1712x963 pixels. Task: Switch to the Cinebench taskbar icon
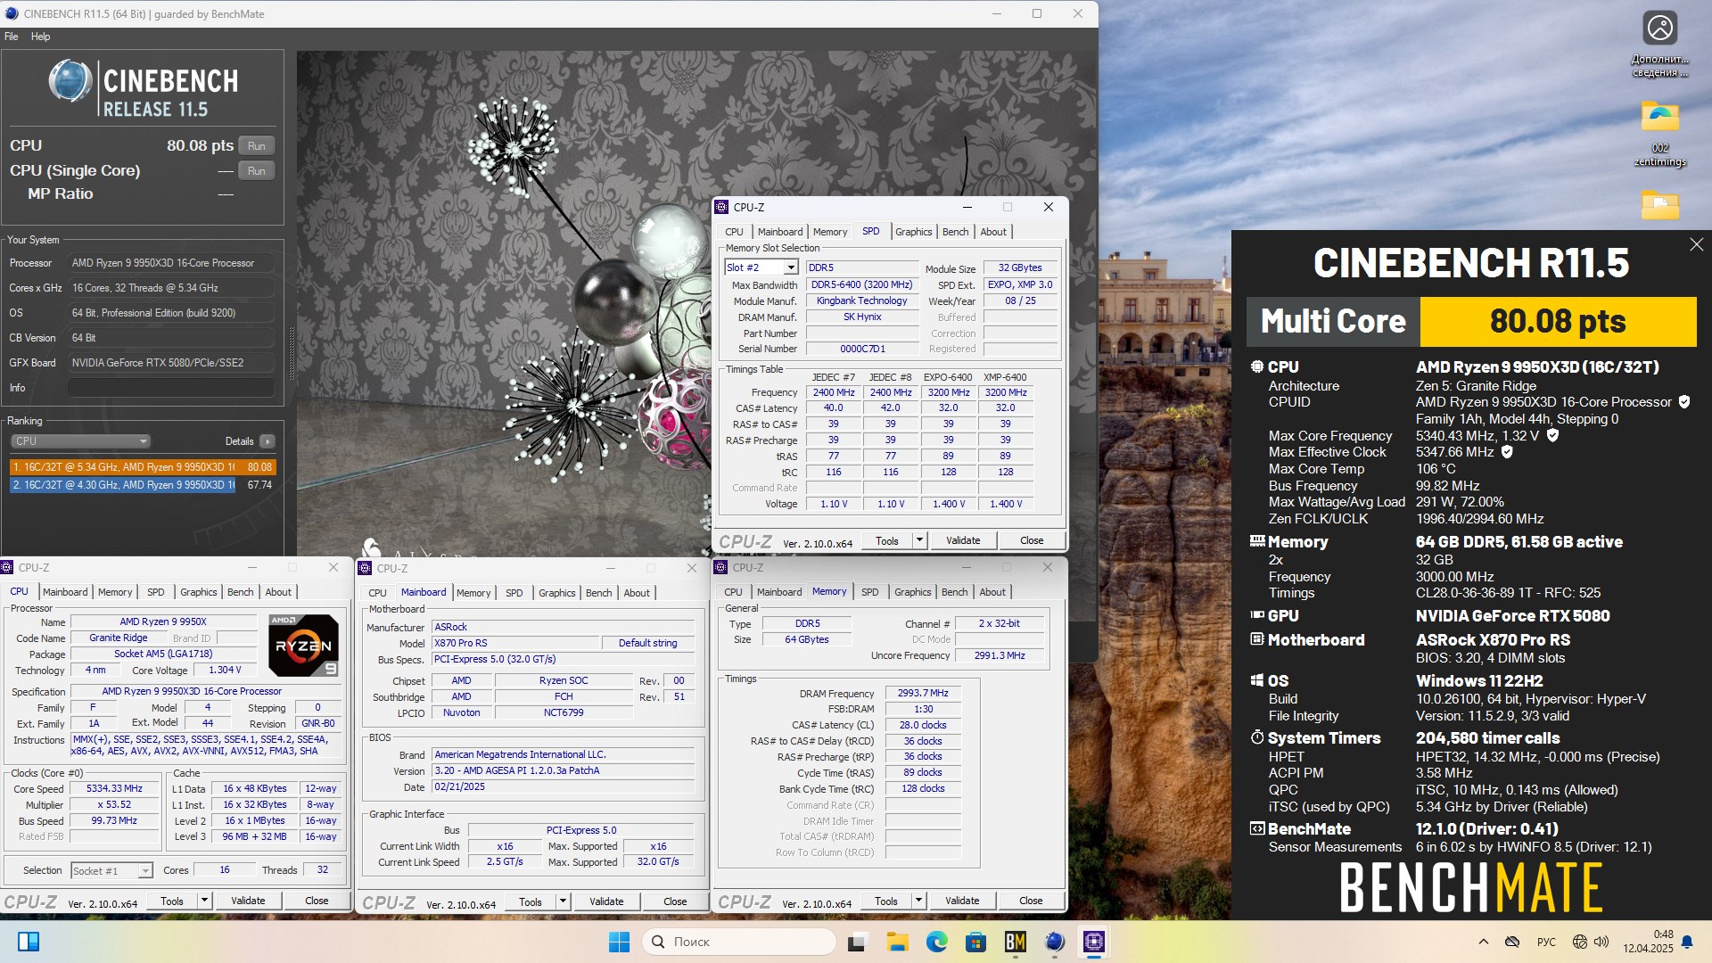[1054, 942]
